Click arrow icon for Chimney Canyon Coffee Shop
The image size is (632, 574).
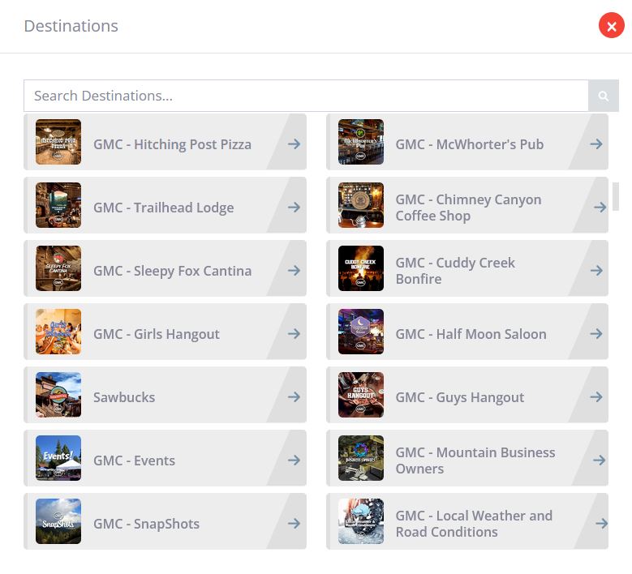(x=600, y=208)
